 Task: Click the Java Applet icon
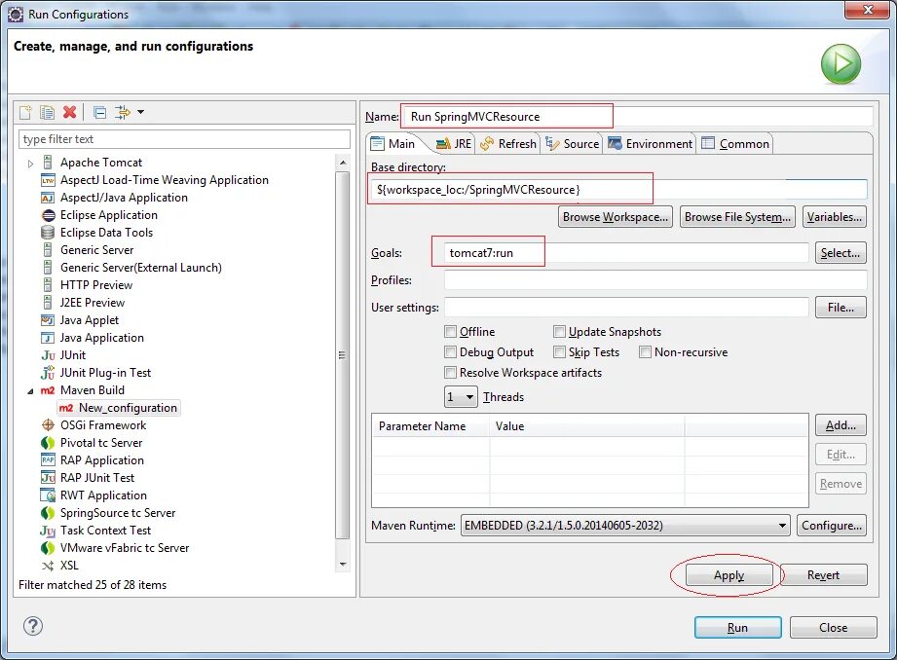(x=48, y=320)
